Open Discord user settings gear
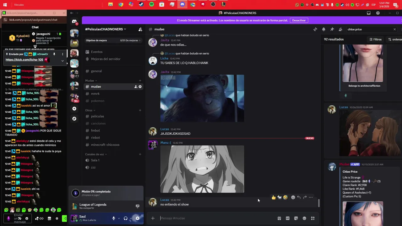This screenshot has width=402, height=226. pyautogui.click(x=138, y=218)
